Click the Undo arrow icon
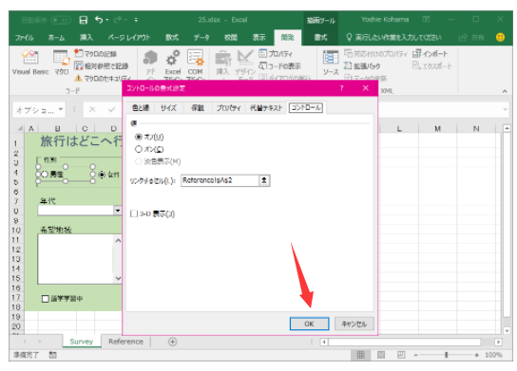Viewport: 517px width, 371px height. (x=99, y=20)
